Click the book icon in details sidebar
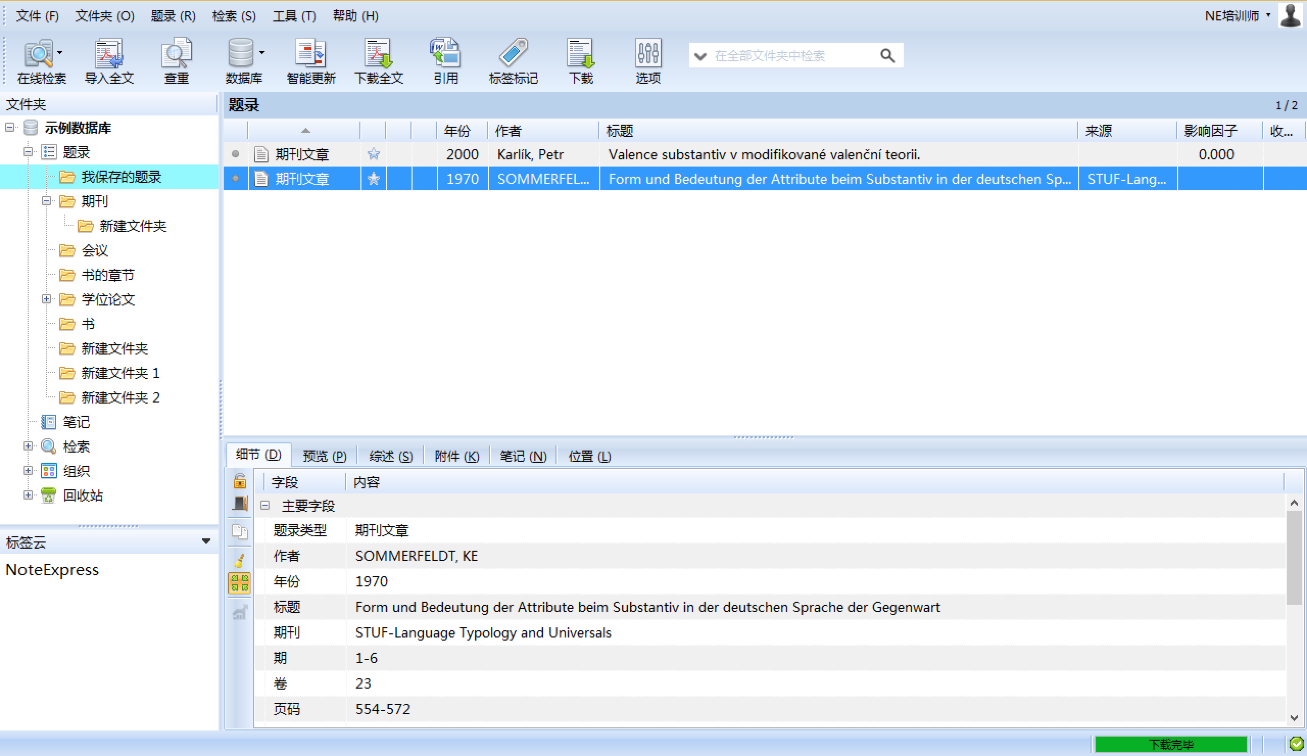The image size is (1307, 756). point(240,504)
